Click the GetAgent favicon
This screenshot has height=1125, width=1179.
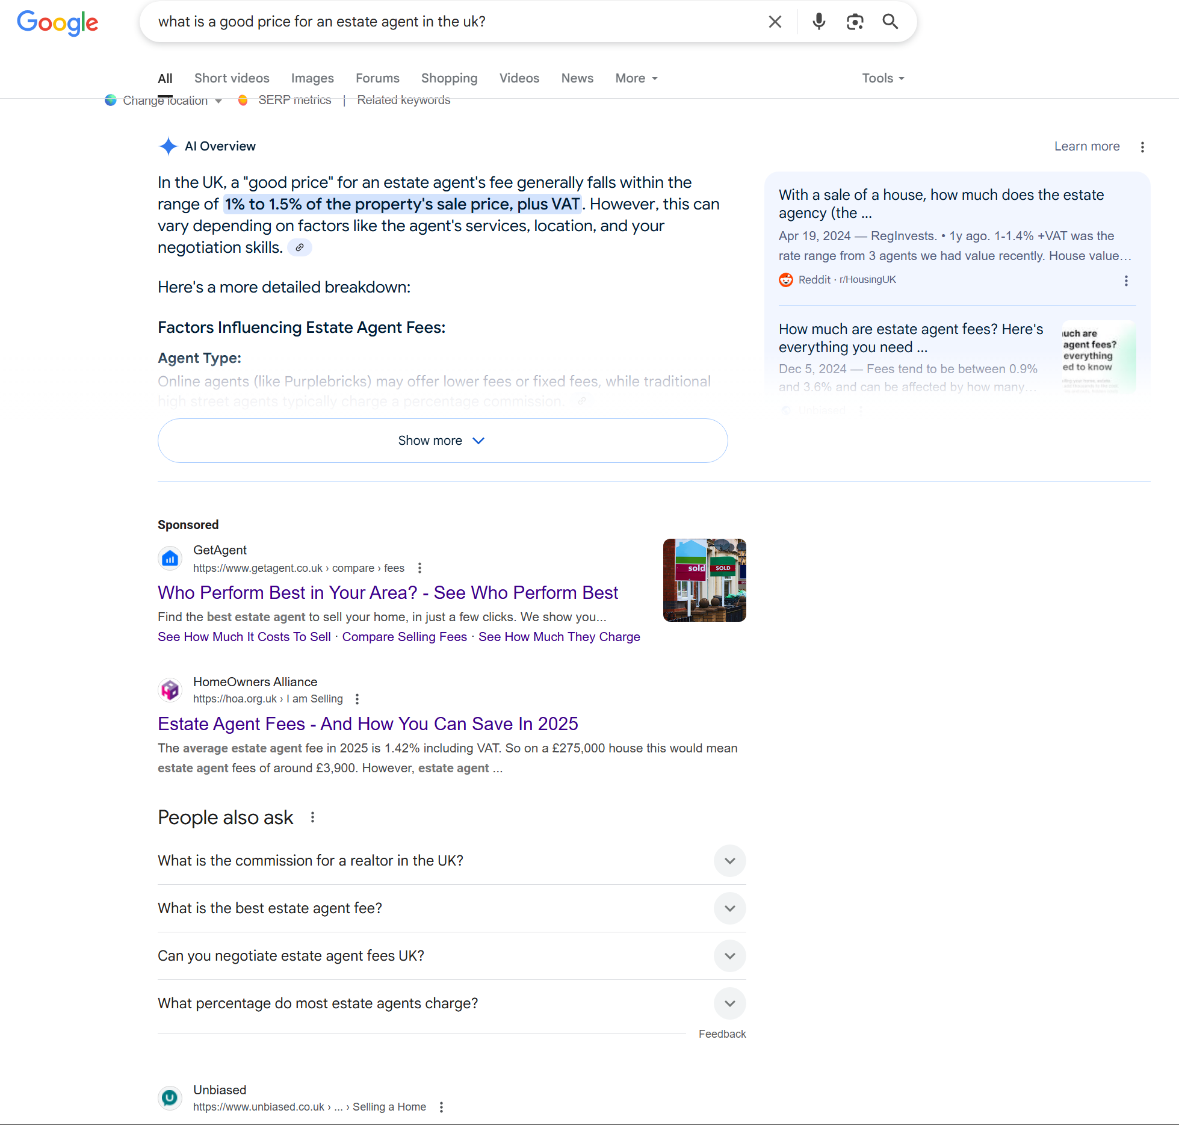[x=170, y=559]
